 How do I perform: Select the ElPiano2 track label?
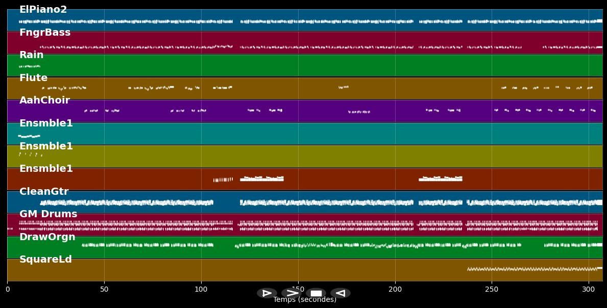click(x=43, y=10)
